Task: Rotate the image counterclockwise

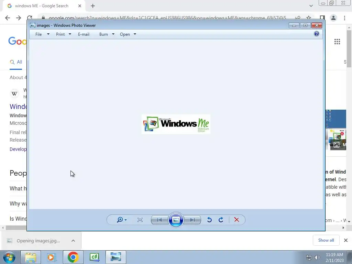Action: tap(209, 220)
